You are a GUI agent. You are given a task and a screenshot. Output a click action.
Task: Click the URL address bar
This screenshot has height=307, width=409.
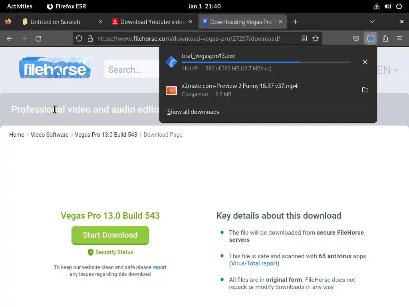(189, 39)
